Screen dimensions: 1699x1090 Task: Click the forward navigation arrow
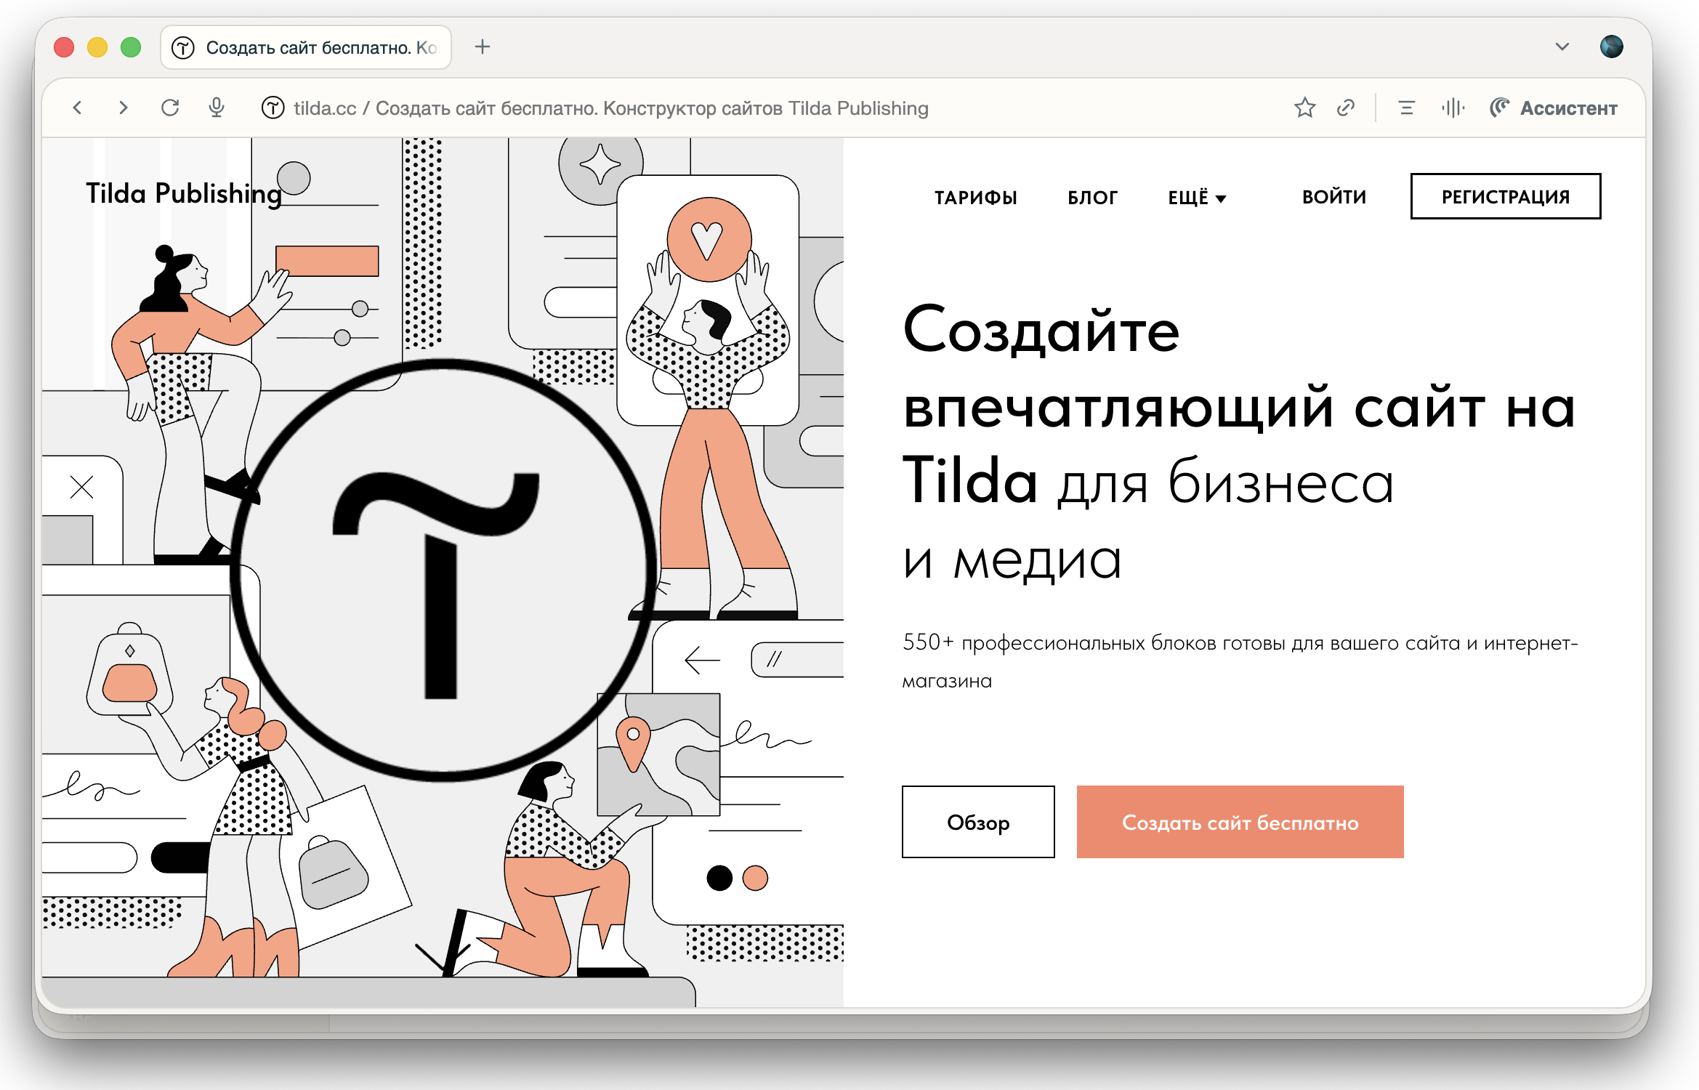click(124, 108)
